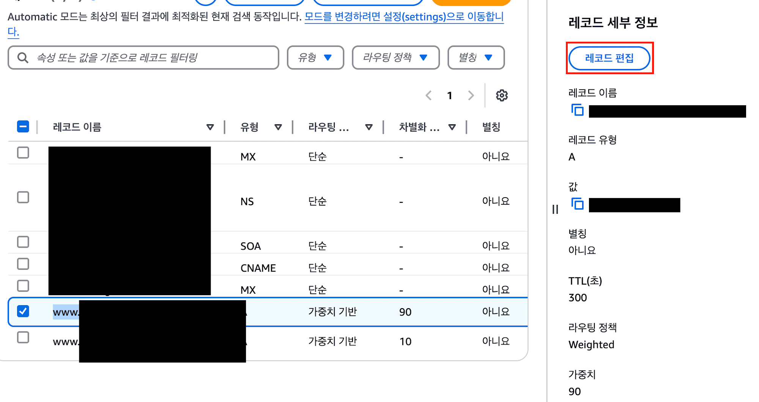
Task: Select the NS record checkbox
Action: 23,197
